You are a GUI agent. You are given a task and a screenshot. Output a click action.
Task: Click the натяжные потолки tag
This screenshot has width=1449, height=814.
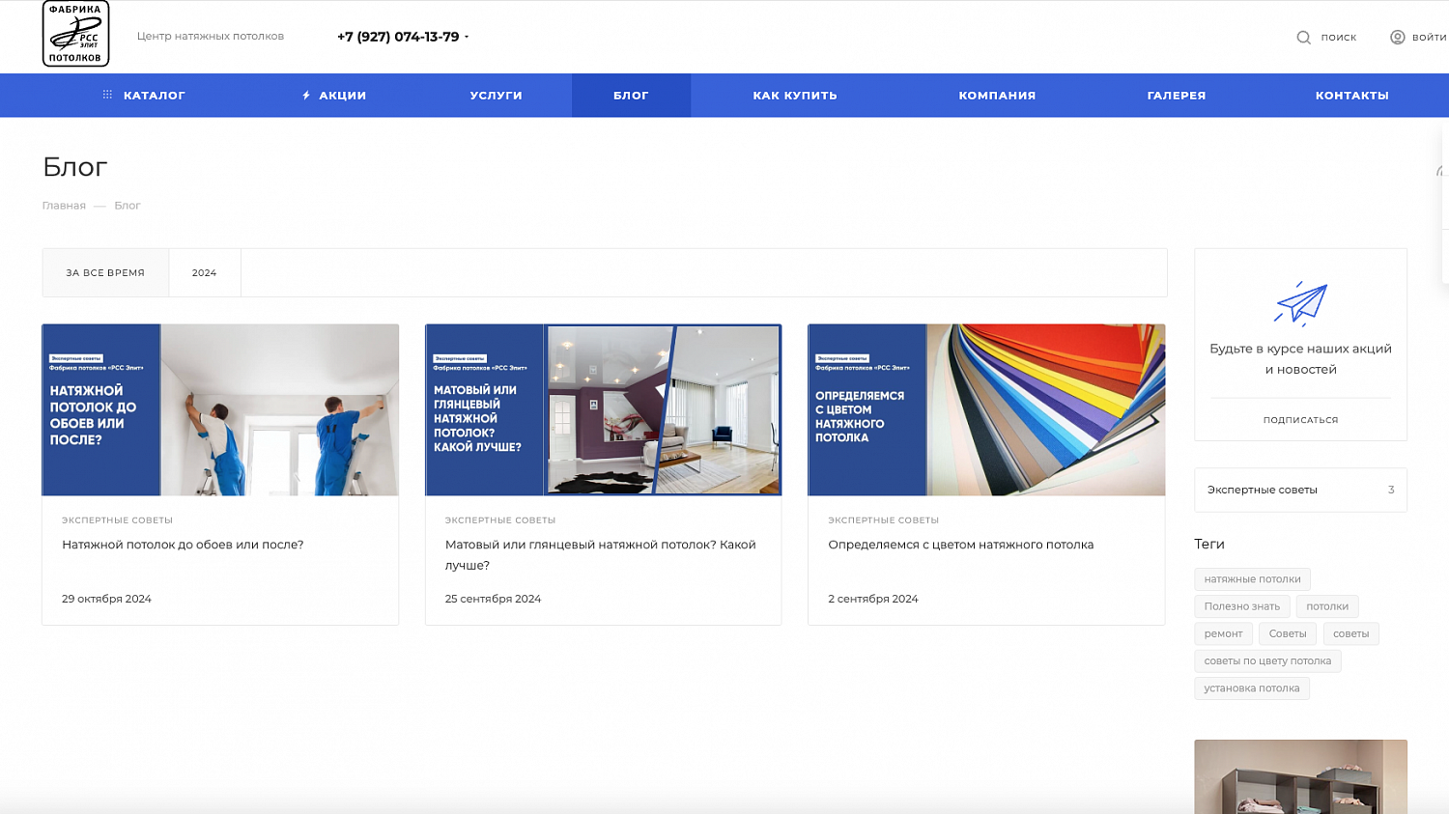coord(1252,579)
